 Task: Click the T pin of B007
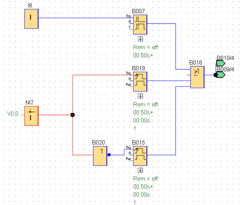(129, 27)
